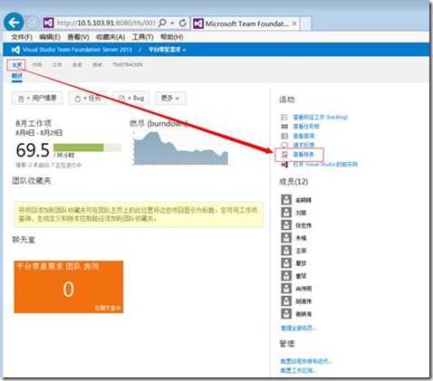Click the browser back arrow button
This screenshot has height=381, width=433.
[14, 23]
